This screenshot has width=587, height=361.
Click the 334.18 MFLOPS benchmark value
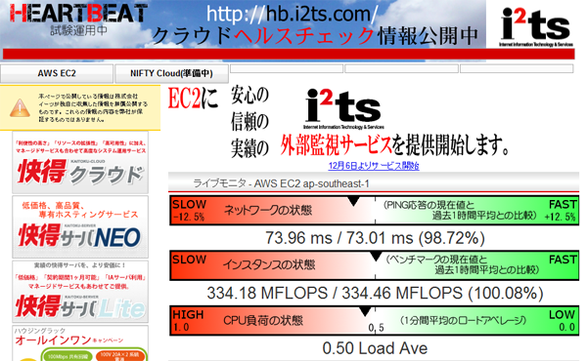tap(375, 293)
